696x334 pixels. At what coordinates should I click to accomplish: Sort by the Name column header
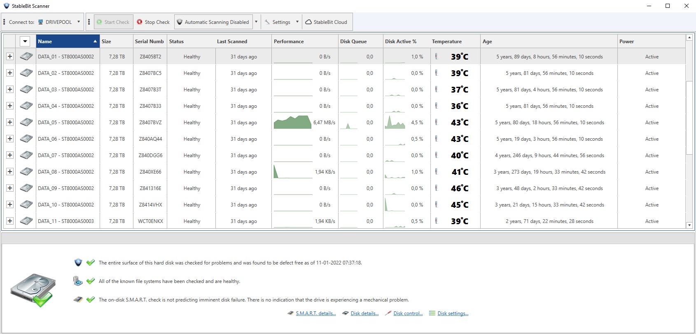tap(68, 41)
